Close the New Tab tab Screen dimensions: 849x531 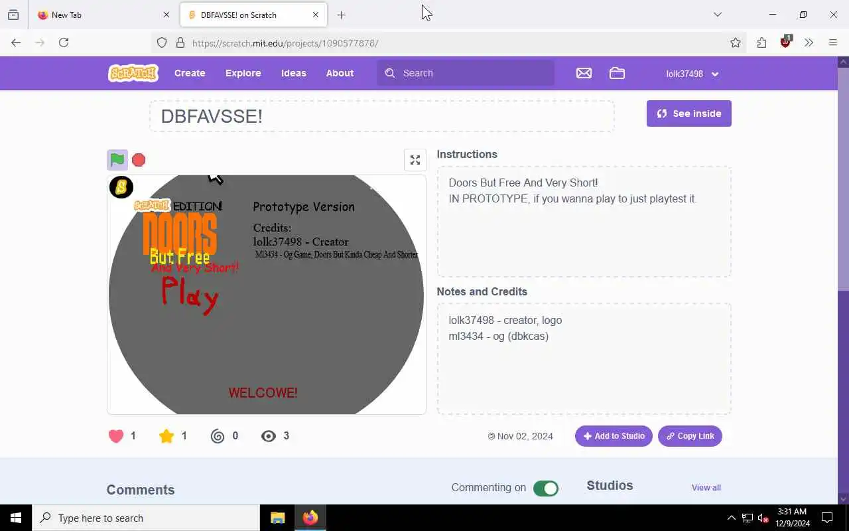coord(166,15)
